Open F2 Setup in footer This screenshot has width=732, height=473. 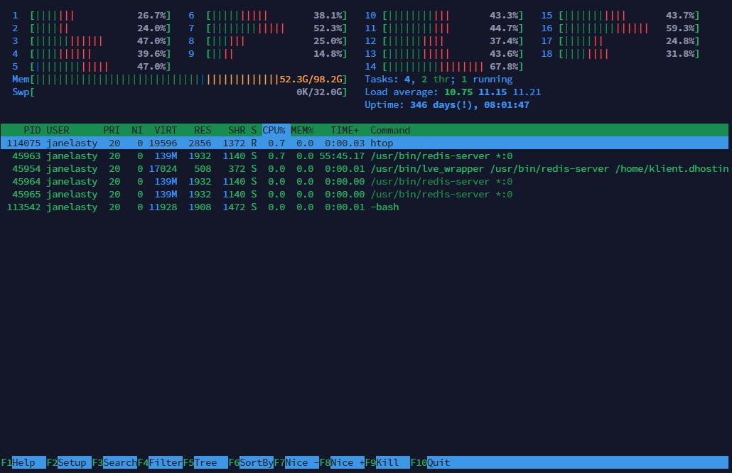tap(69, 462)
